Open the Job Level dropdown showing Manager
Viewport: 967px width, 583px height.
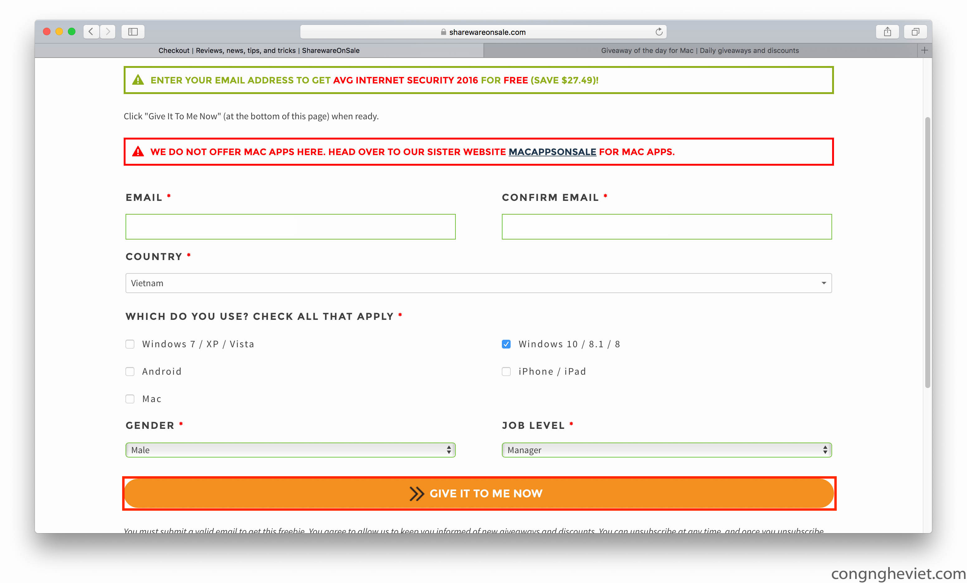click(667, 450)
